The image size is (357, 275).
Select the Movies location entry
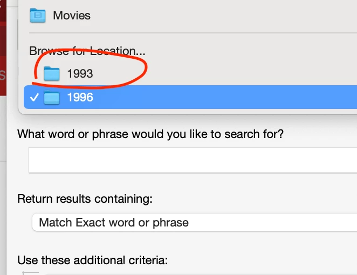pyautogui.click(x=71, y=15)
